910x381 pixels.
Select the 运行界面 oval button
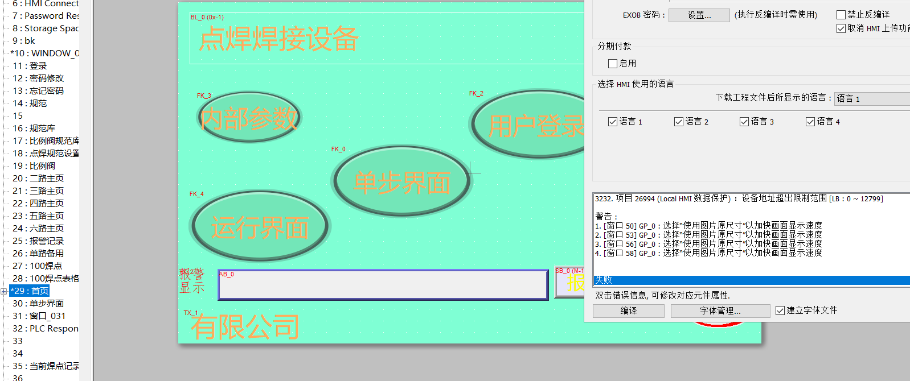260,227
